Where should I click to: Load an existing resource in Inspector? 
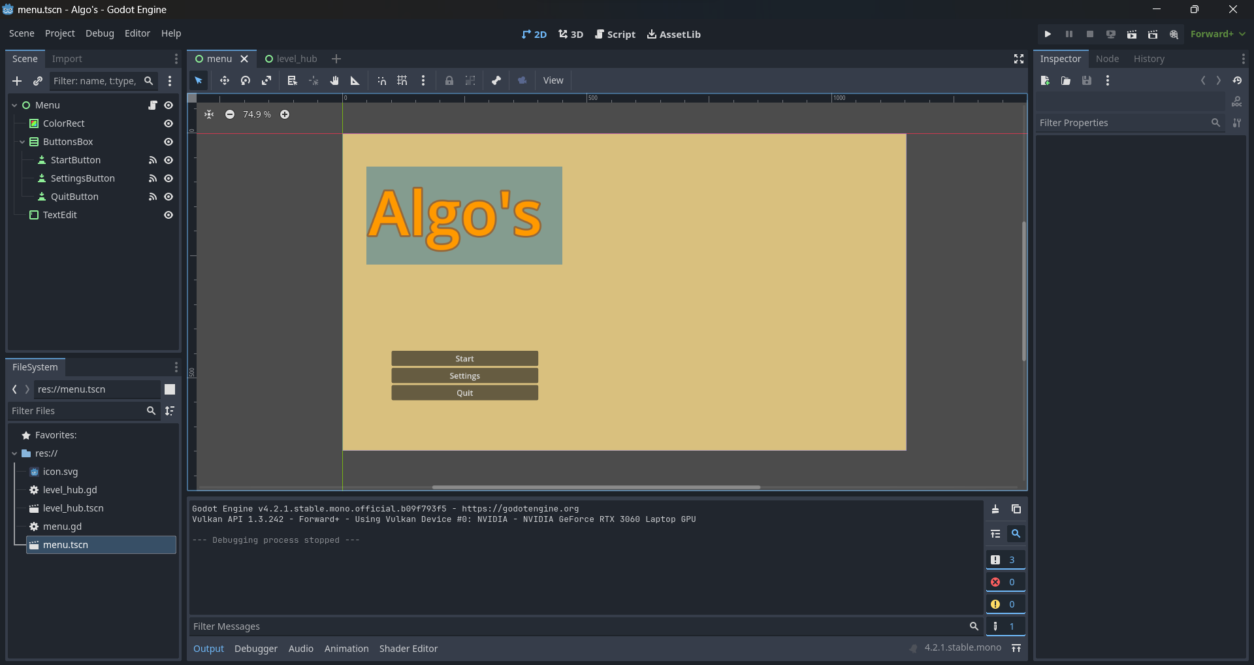1066,80
